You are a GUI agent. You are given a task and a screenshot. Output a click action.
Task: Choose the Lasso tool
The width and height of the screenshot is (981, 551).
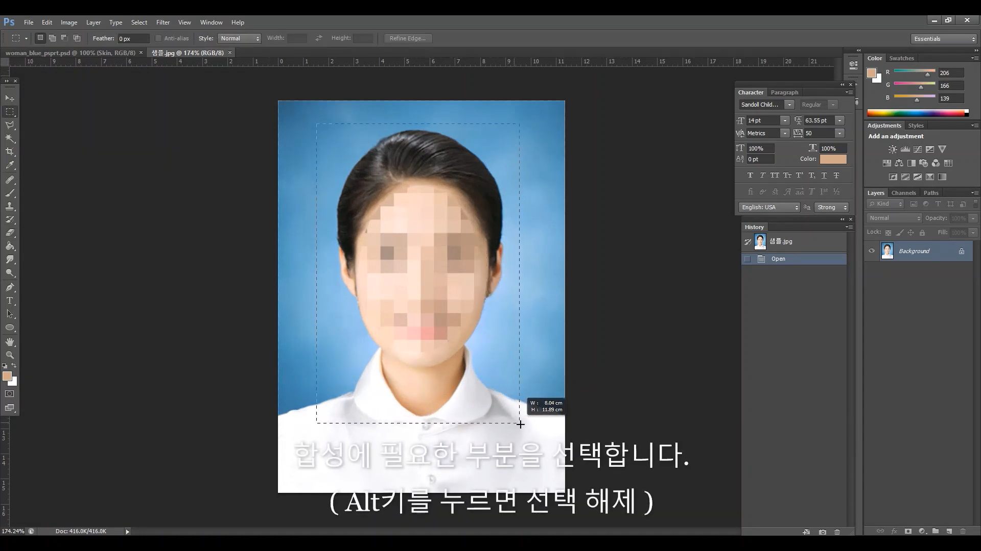(10, 125)
